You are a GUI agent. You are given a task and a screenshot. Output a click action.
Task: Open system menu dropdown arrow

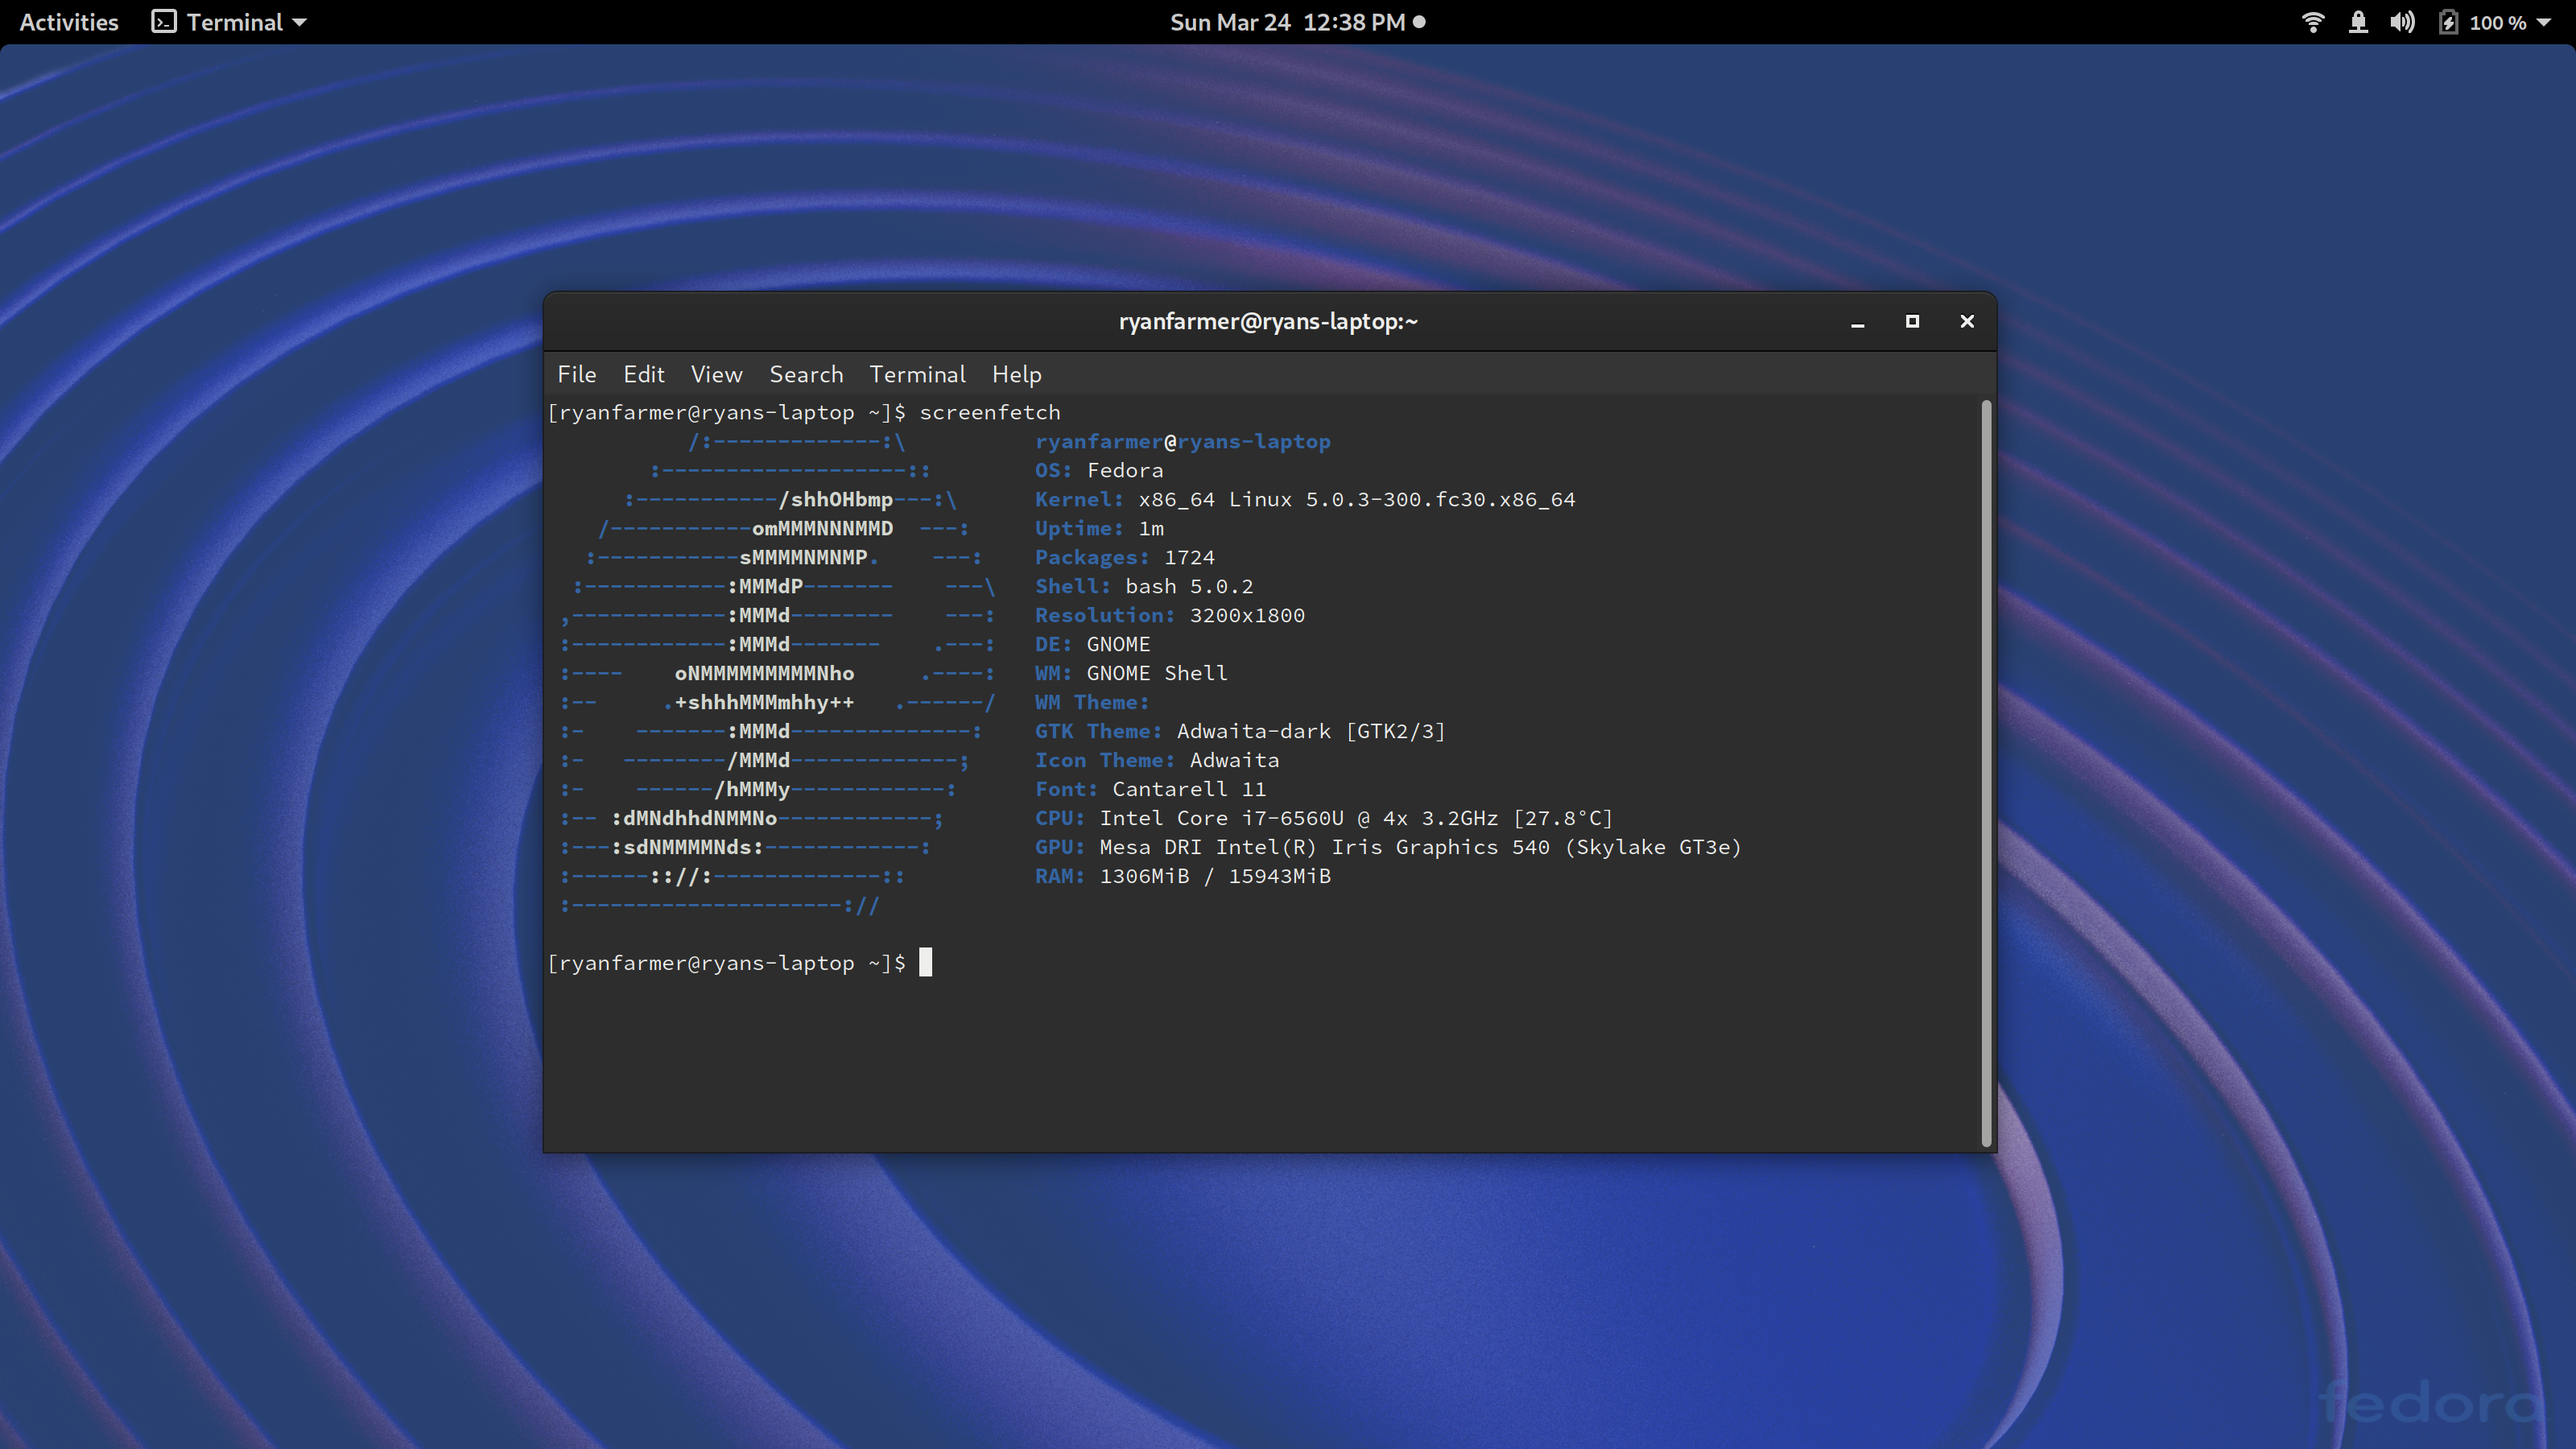[2544, 22]
